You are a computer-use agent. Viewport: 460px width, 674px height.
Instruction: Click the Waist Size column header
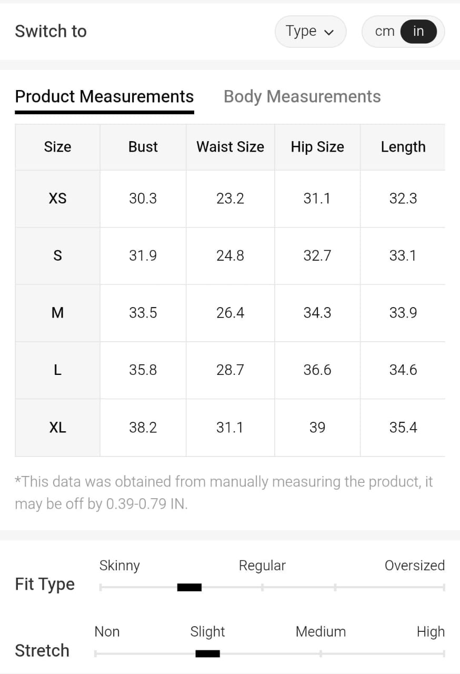coord(230,147)
